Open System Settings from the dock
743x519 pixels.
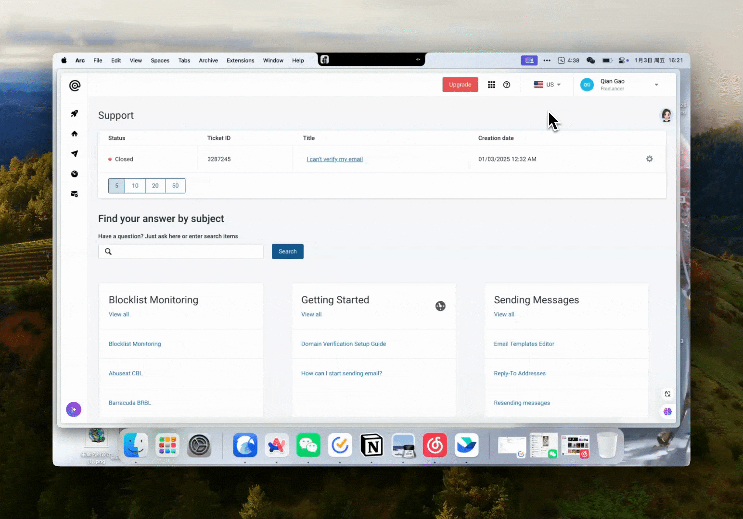(x=199, y=445)
